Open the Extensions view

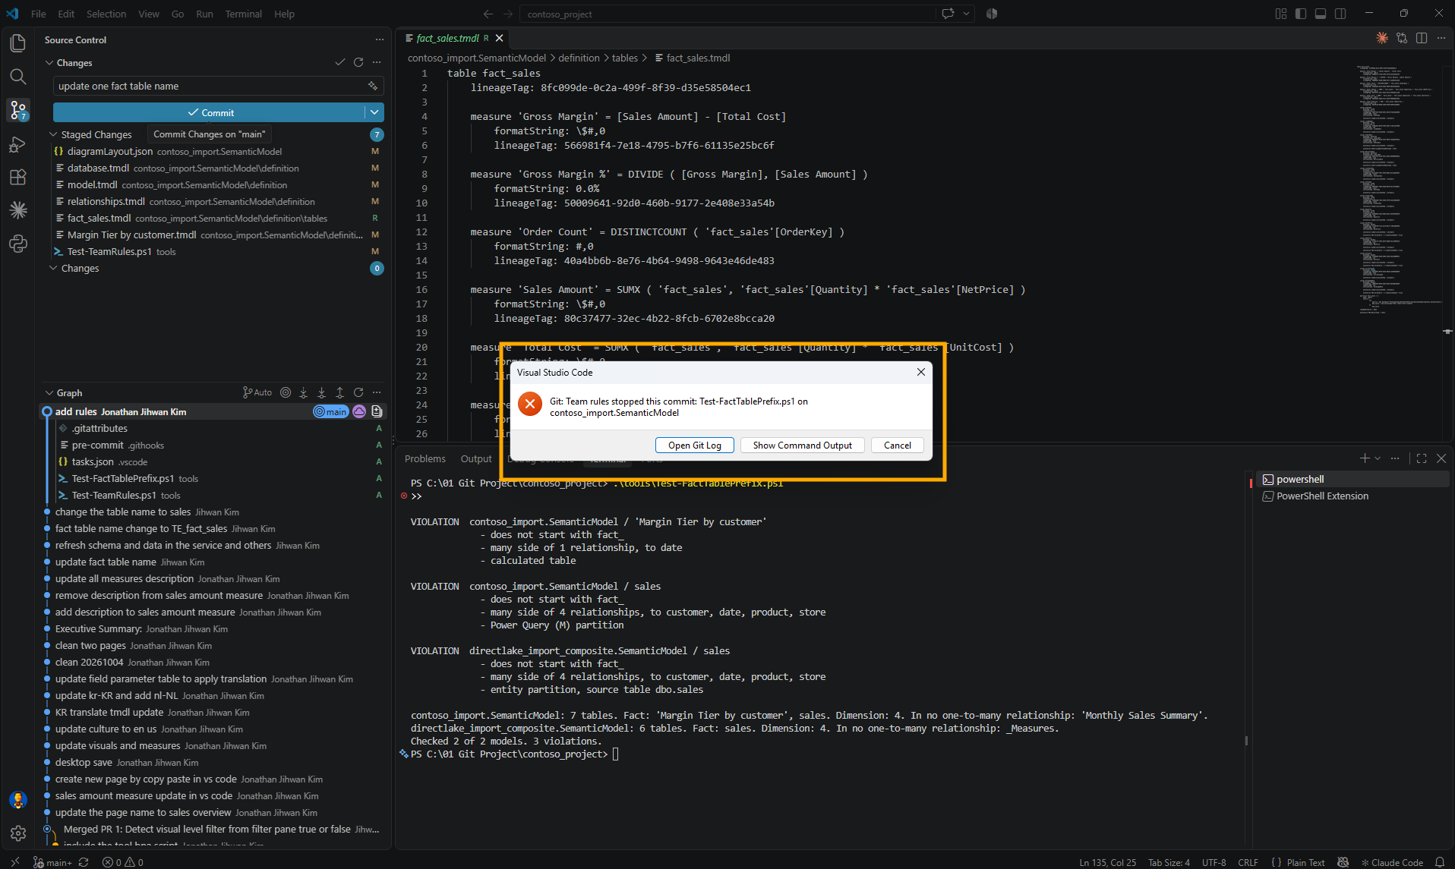coord(18,178)
